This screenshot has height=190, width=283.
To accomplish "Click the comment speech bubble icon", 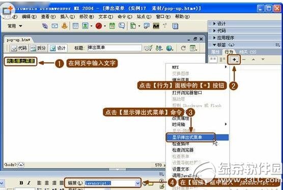I will (x=122, y=26).
